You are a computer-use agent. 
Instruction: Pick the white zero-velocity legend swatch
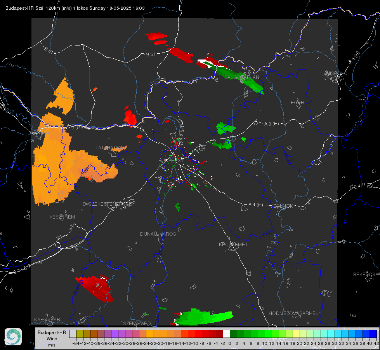point(226,334)
